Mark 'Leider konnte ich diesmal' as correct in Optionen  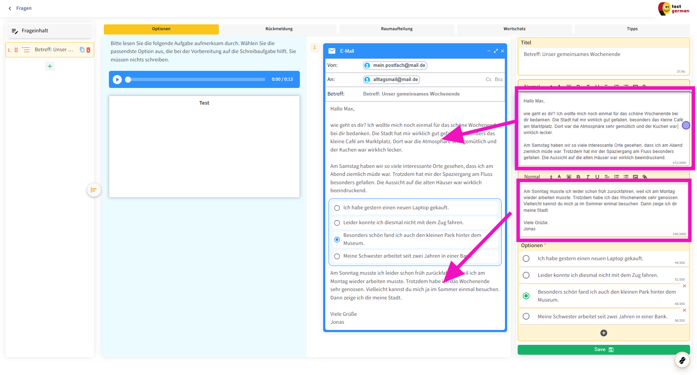[x=526, y=275]
